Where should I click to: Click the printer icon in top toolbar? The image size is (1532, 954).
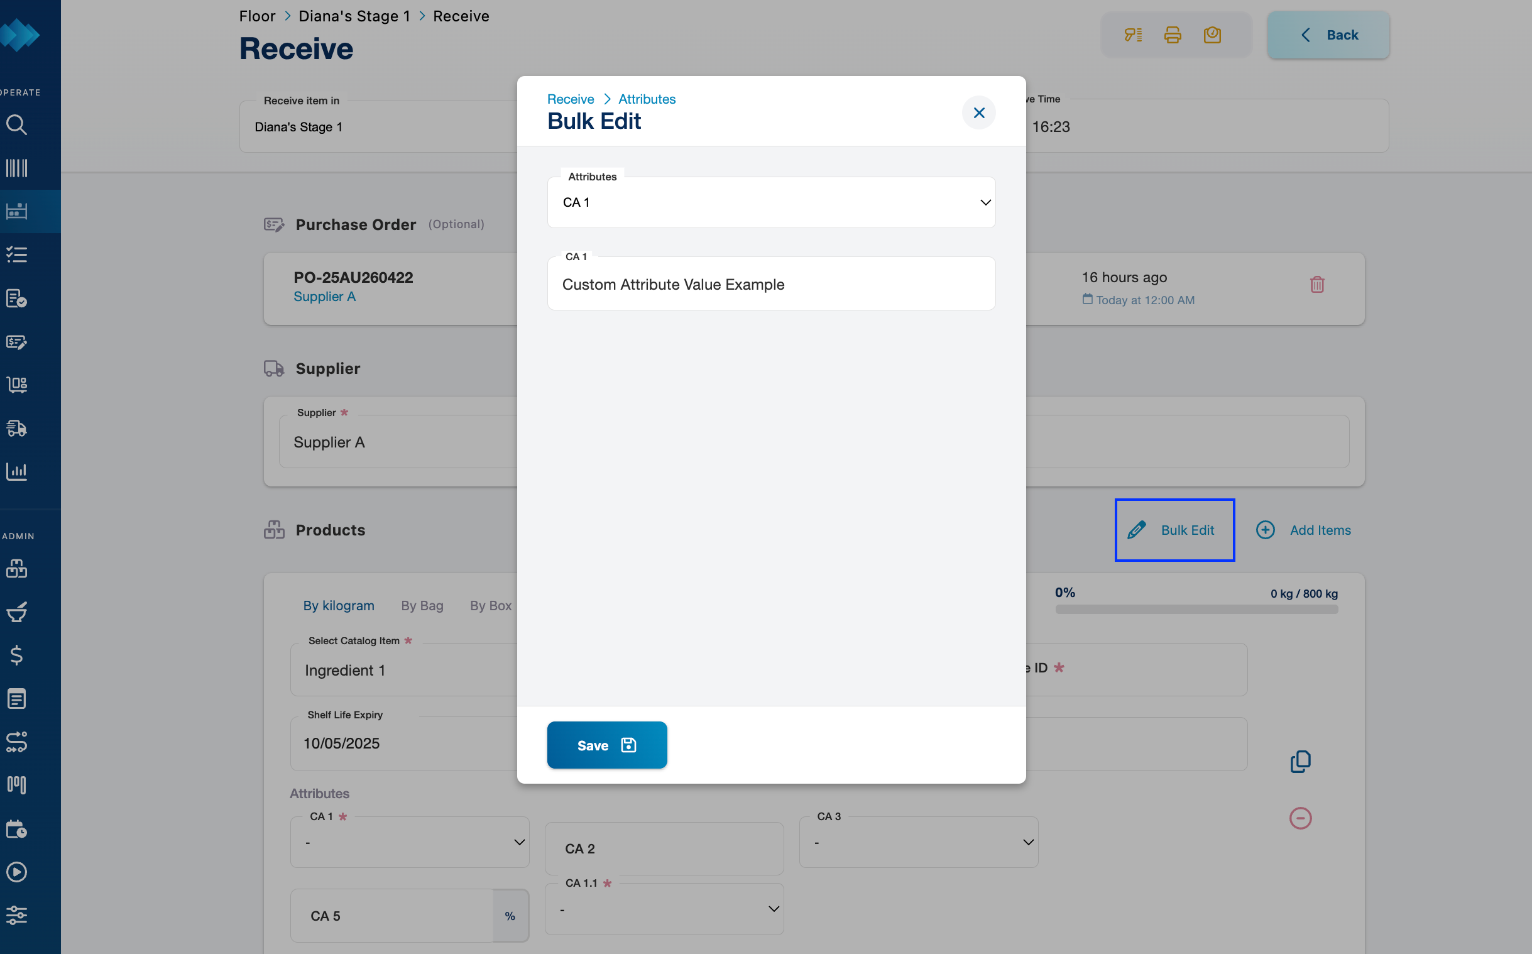click(1173, 35)
